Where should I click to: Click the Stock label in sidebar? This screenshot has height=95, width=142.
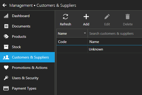tap(16, 47)
